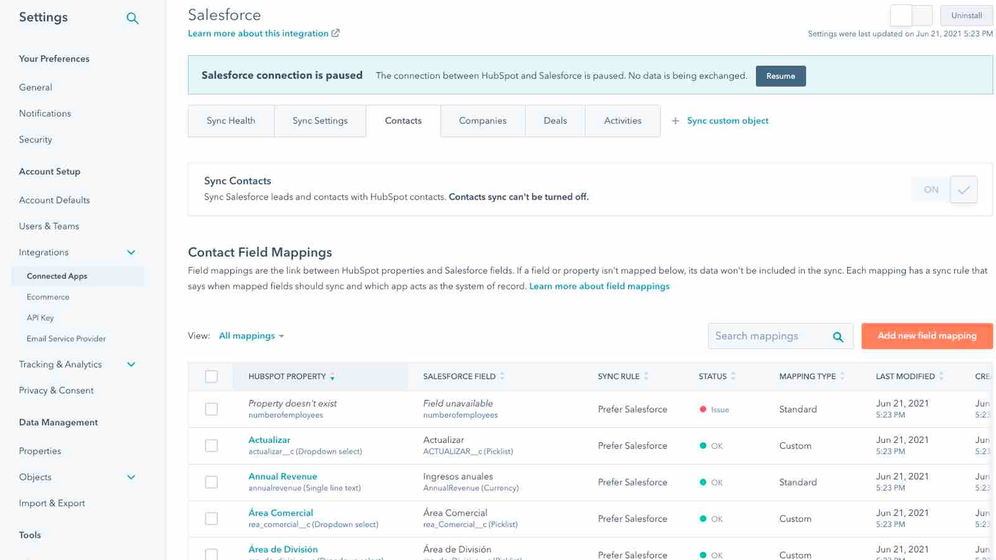996x560 pixels.
Task: Expand the Tracking & Analytics chevron
Action: click(131, 365)
